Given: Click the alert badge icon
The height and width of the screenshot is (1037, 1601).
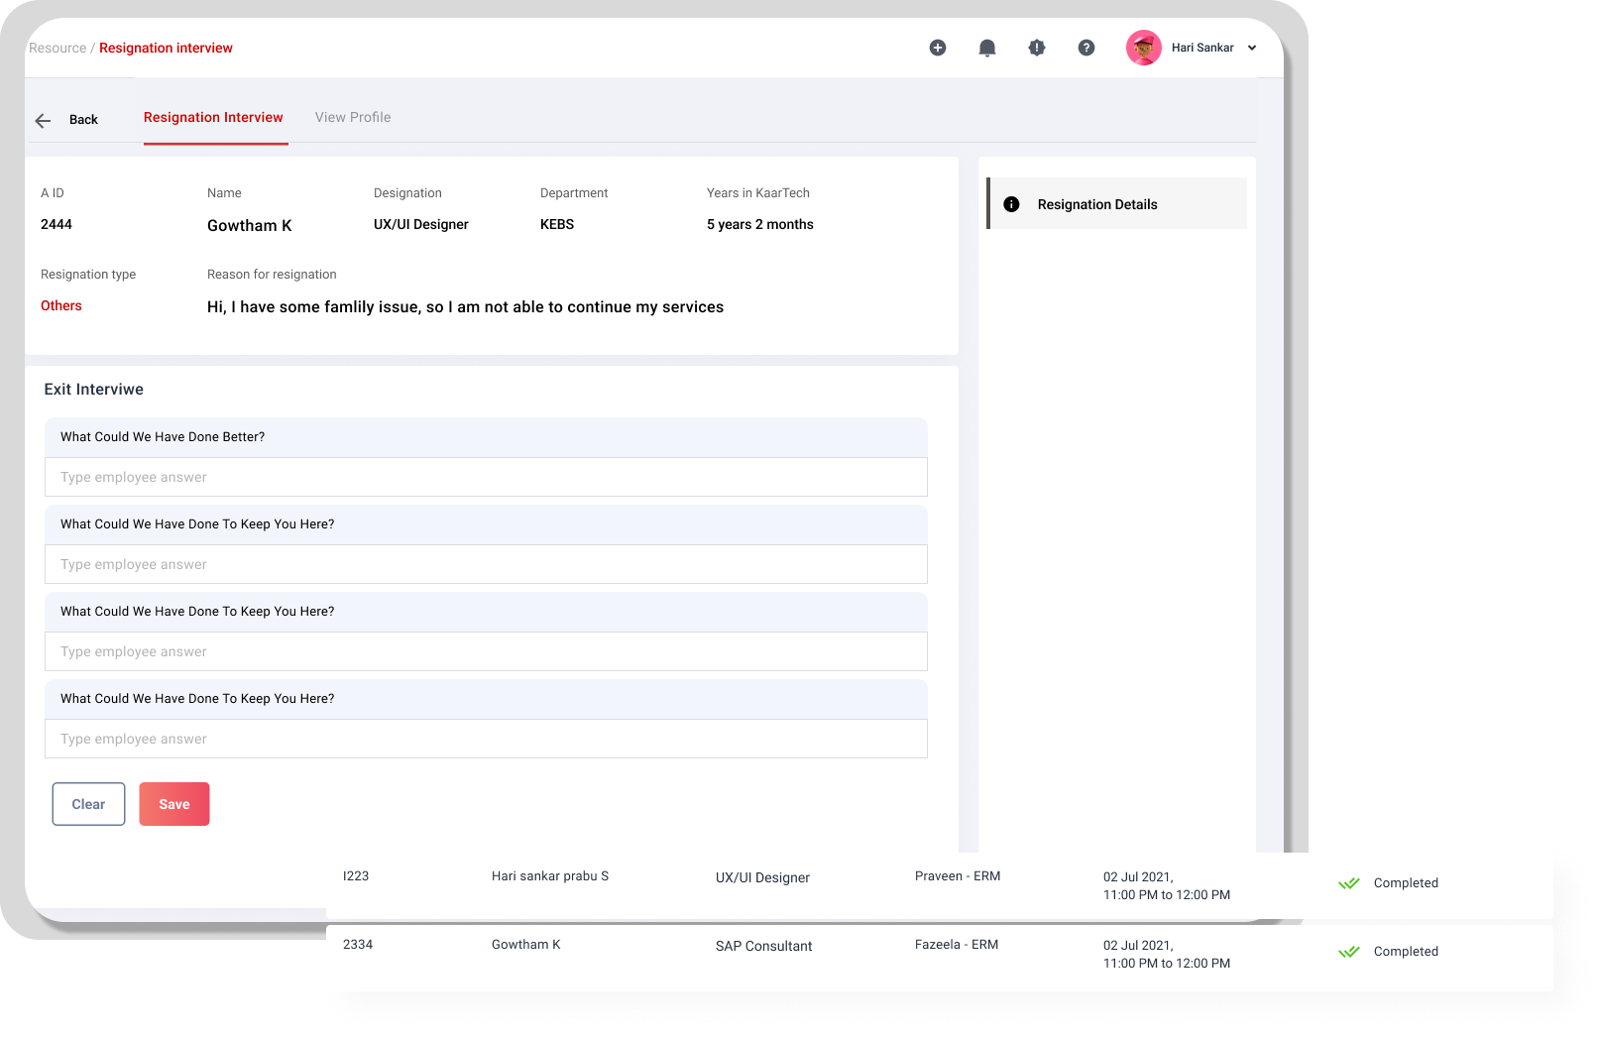Looking at the screenshot, I should click(1036, 48).
